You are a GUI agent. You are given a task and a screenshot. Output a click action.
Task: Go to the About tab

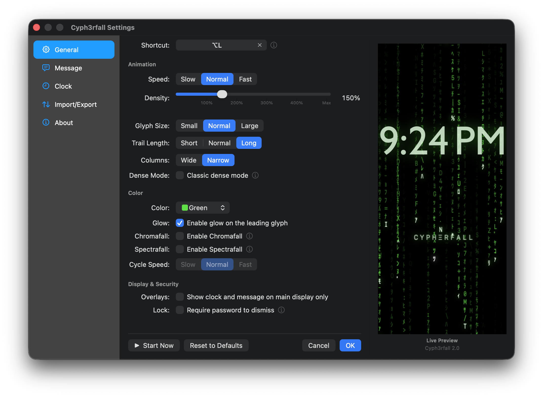click(74, 123)
